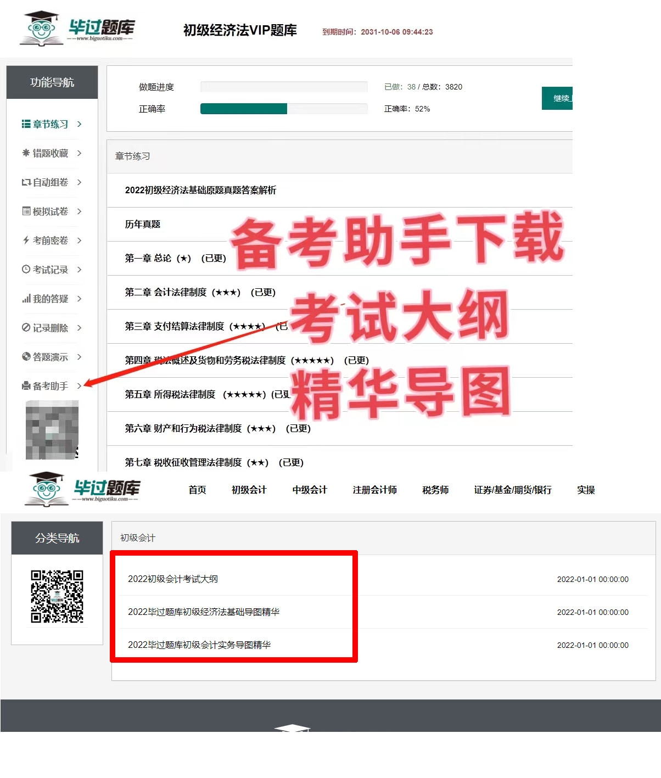Open the 税务师 navigation tab
The image size is (661, 778).
[x=435, y=490]
